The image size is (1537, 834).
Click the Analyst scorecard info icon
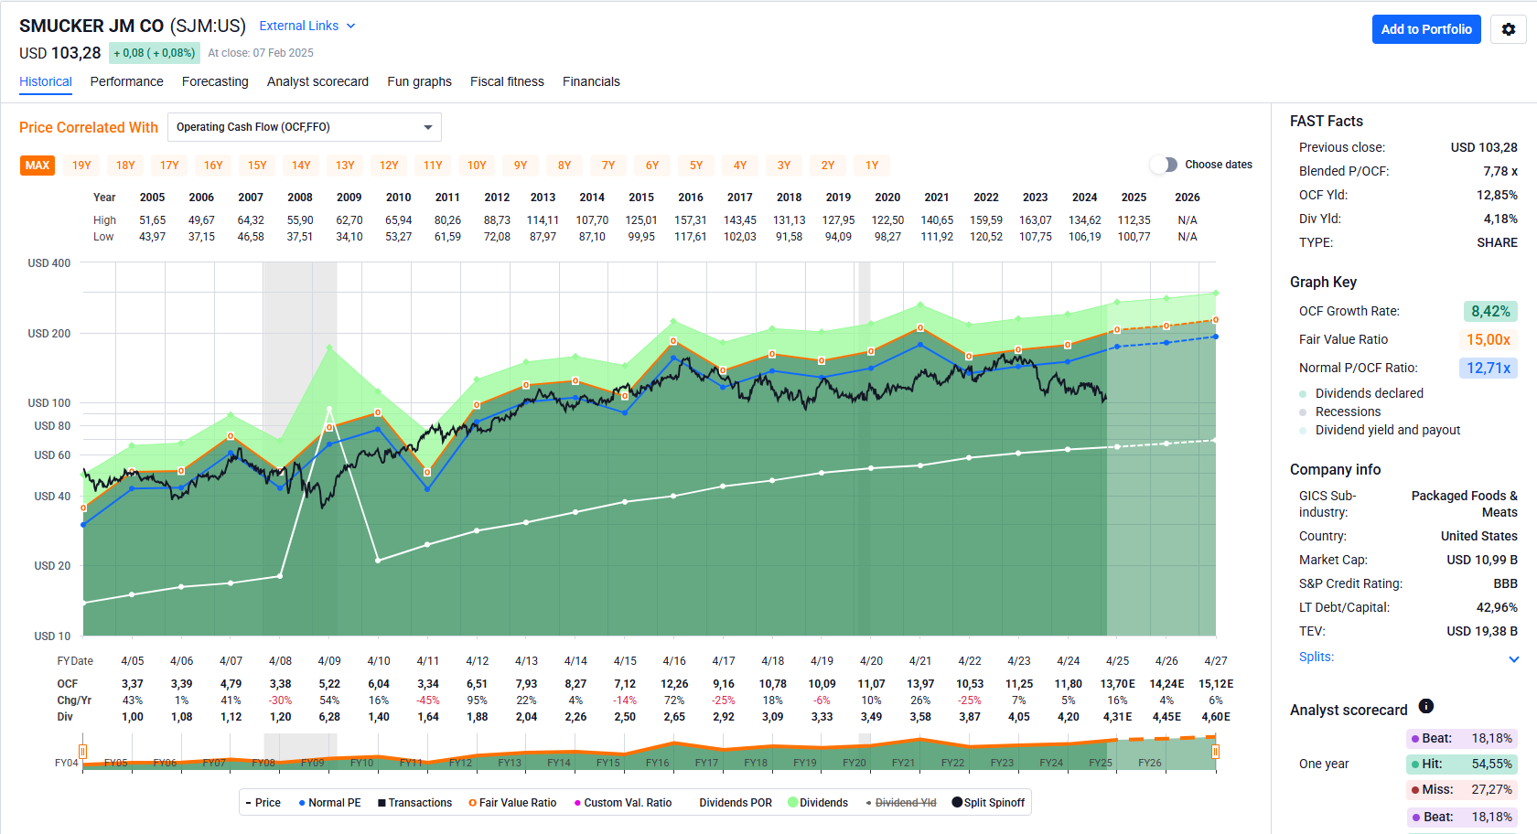pos(1425,706)
